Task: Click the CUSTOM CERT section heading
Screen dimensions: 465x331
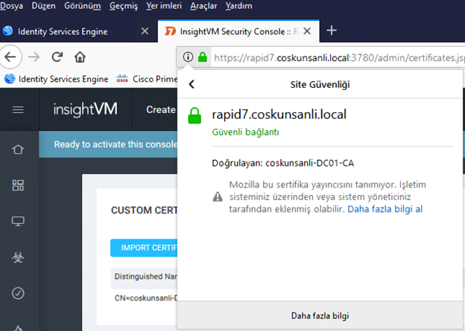Action: (144, 211)
